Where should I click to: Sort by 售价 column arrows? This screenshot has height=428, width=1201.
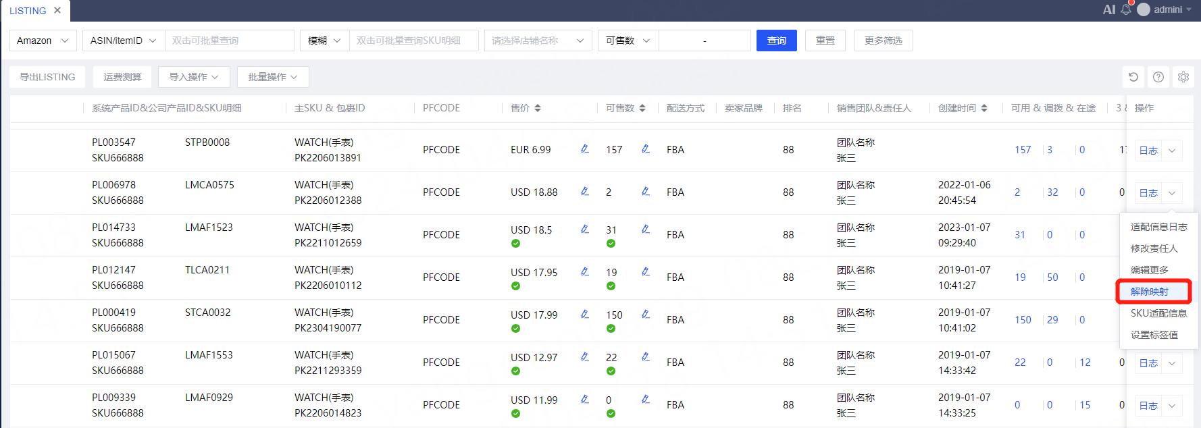point(538,108)
